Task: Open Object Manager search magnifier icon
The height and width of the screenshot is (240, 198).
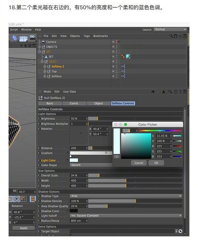Action: pyautogui.click(x=171, y=36)
